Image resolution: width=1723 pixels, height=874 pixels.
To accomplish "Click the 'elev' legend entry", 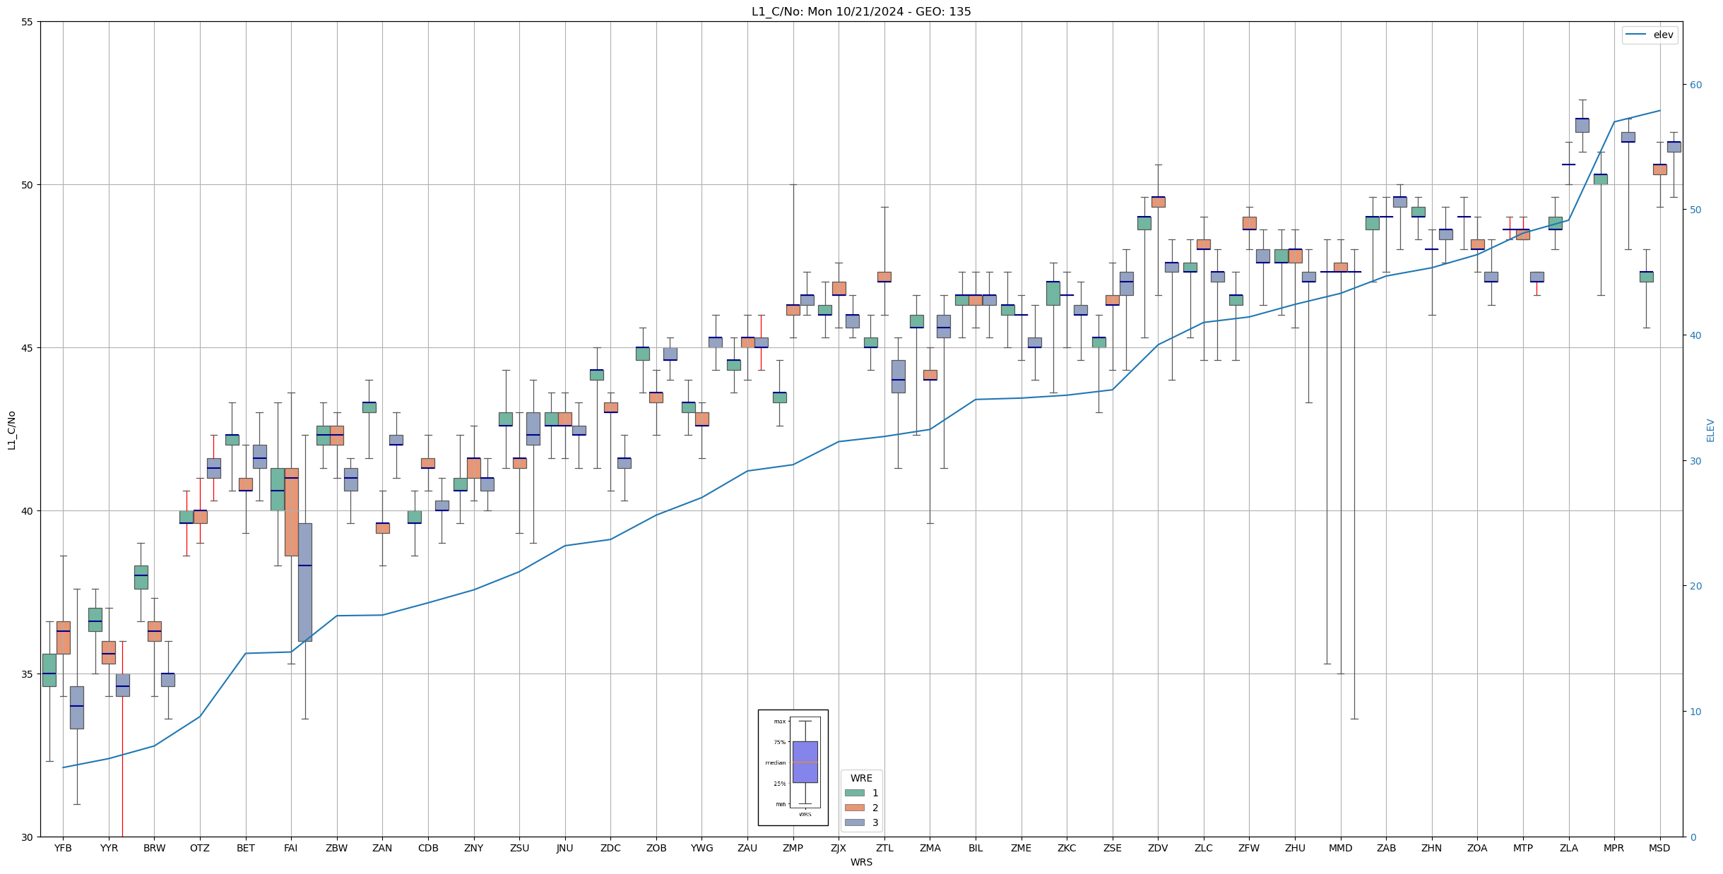I will 1650,35.
